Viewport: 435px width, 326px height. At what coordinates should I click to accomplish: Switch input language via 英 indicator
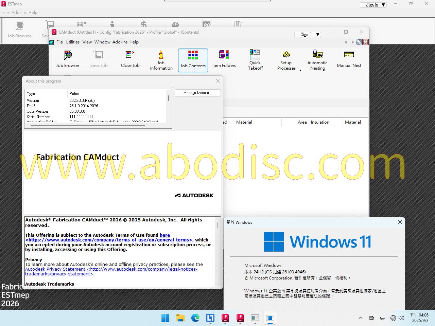tap(382, 318)
